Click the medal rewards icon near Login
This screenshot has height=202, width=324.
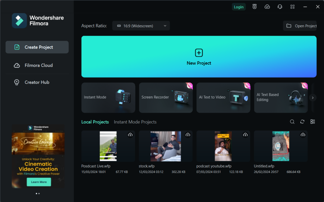coord(254,7)
